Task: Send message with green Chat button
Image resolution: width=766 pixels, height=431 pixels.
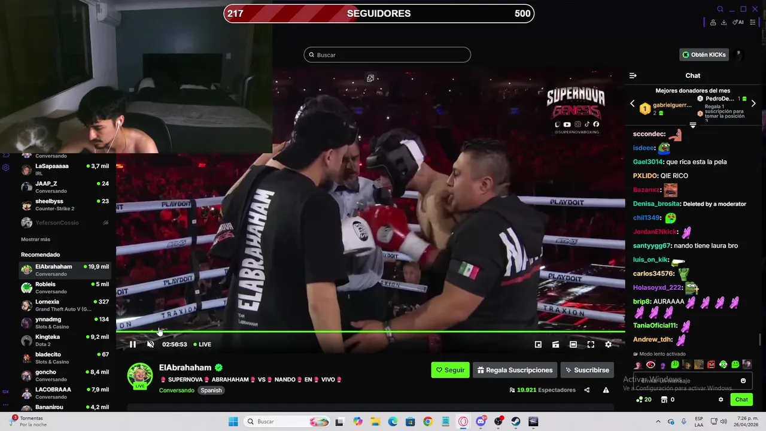Action: (741, 399)
